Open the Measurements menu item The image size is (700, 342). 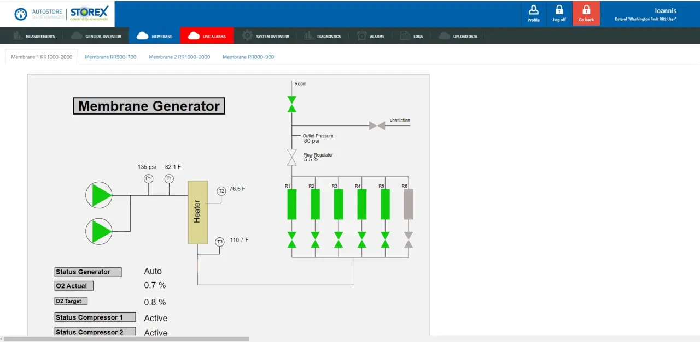(x=34, y=37)
